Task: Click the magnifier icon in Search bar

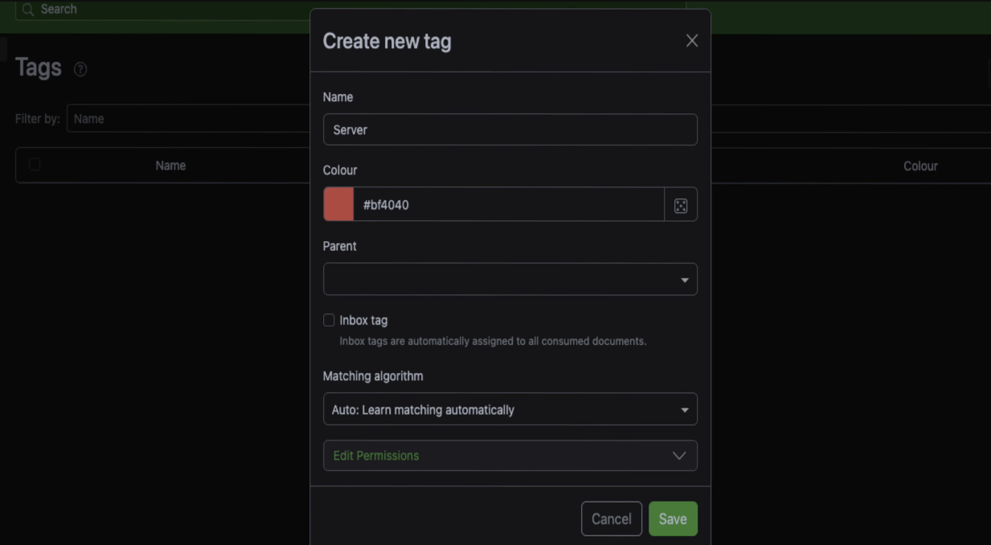Action: pyautogui.click(x=28, y=10)
